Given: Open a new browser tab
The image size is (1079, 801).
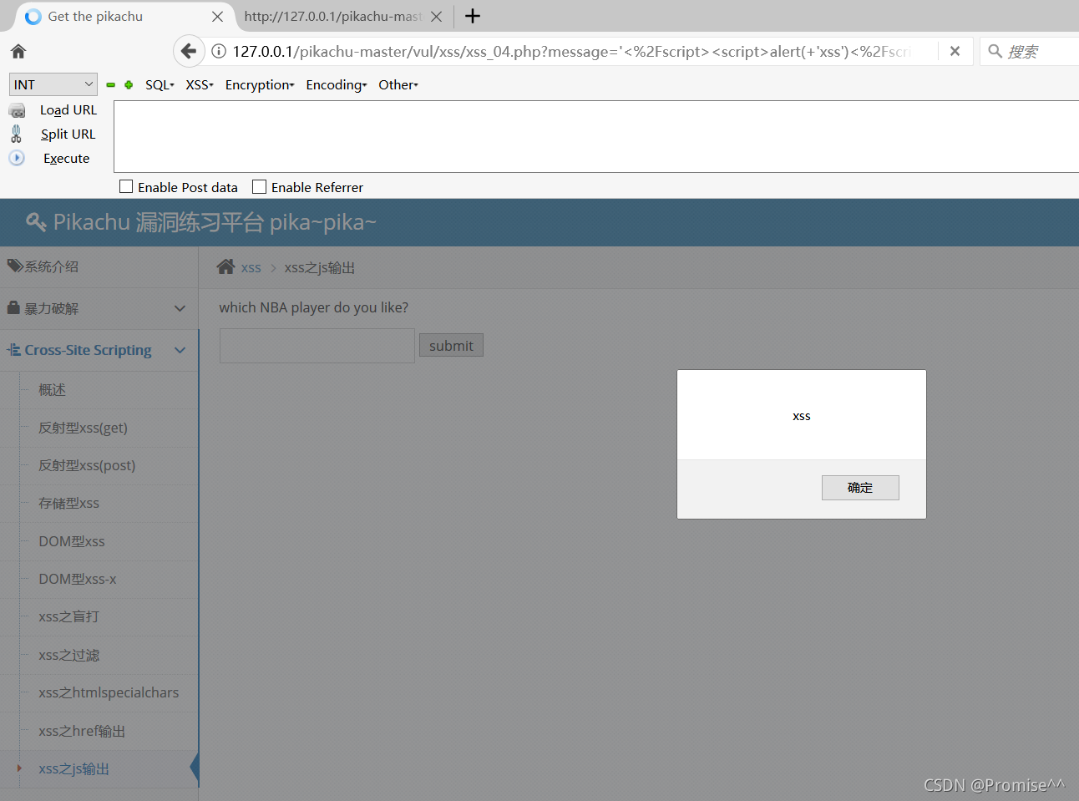Looking at the screenshot, I should click(473, 16).
